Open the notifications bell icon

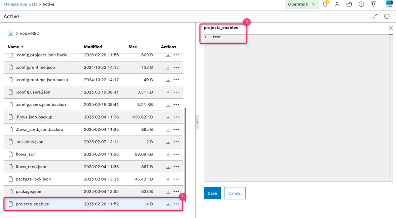point(325,4)
